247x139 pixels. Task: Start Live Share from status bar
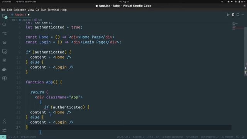tap(28, 137)
